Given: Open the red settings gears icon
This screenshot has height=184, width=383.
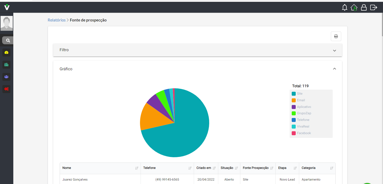Looking at the screenshot, I should pos(7,89).
